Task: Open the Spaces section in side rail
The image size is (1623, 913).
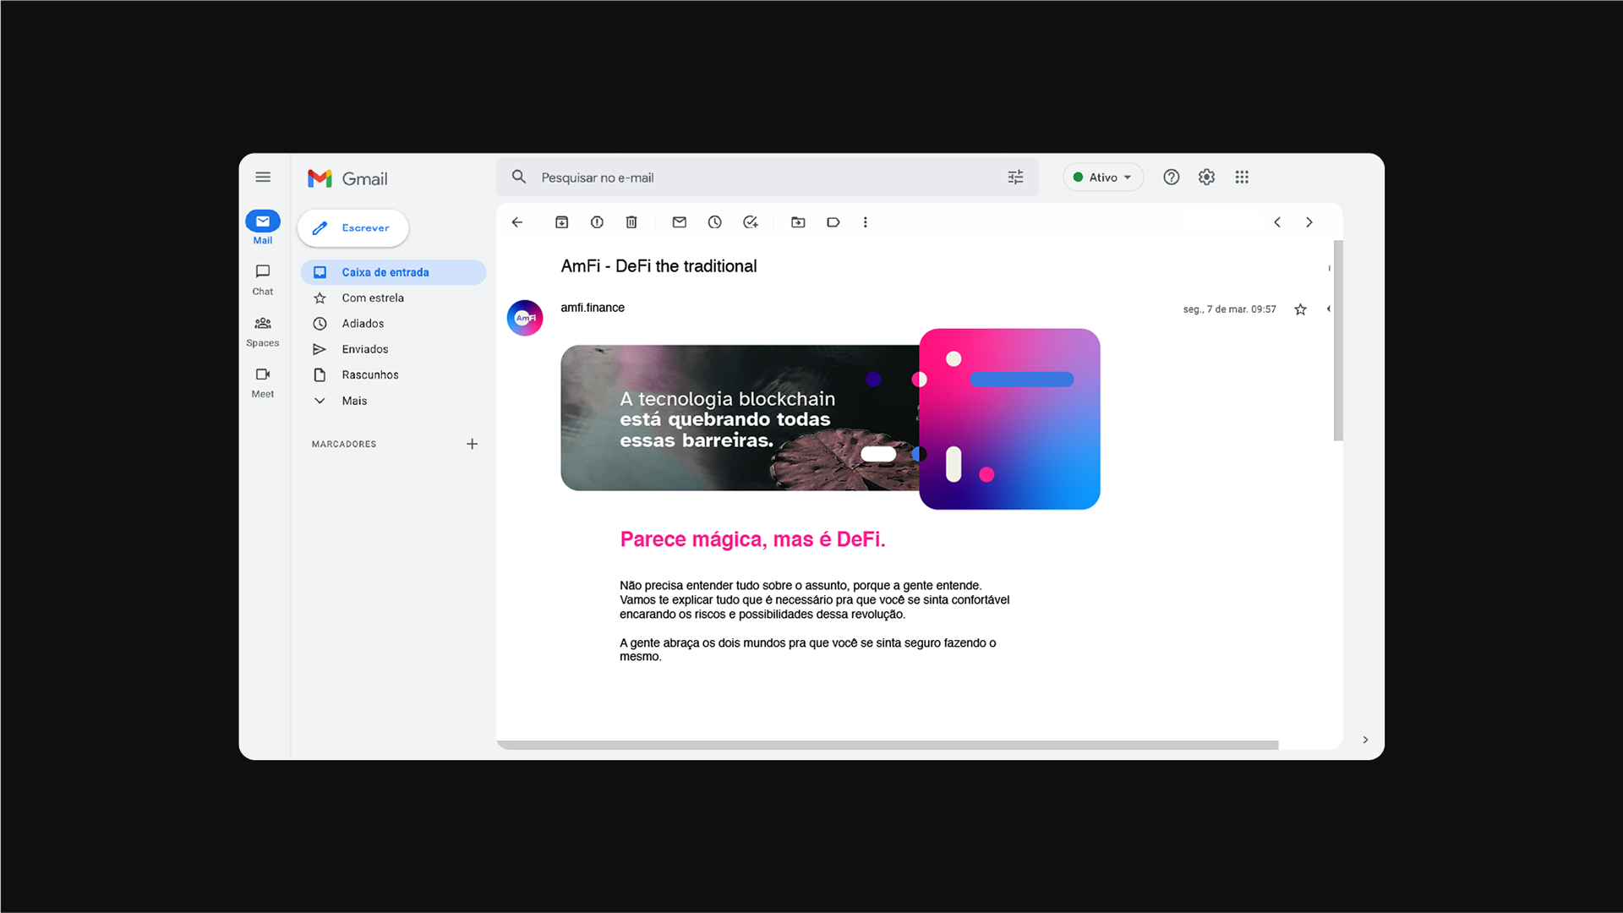Action: point(263,331)
